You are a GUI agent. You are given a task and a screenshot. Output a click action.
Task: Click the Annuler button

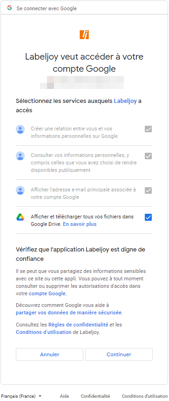(50, 354)
